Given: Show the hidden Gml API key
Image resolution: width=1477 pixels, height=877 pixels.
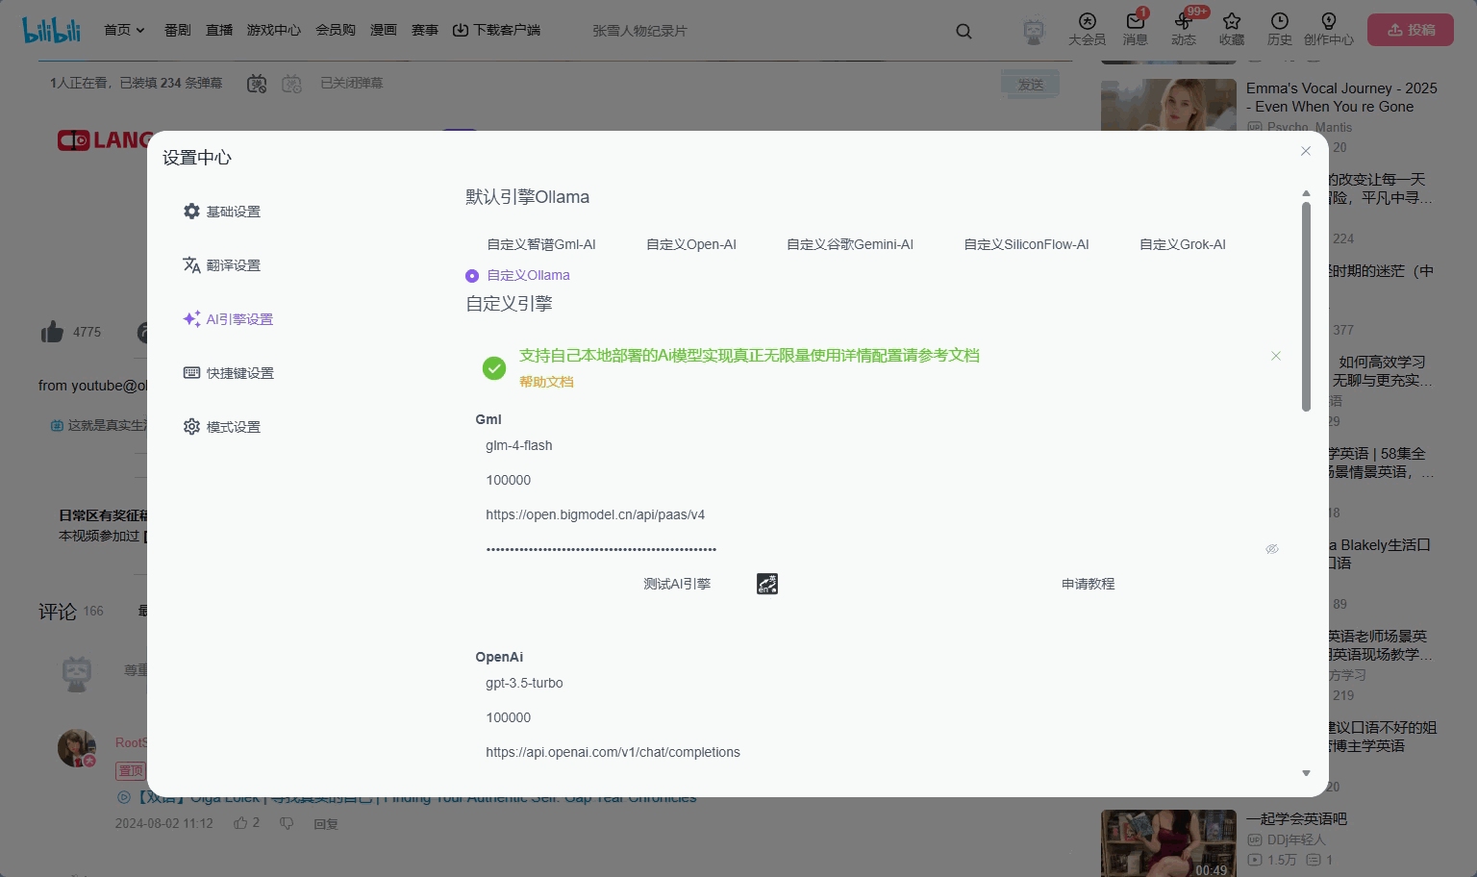Looking at the screenshot, I should pyautogui.click(x=1272, y=549).
